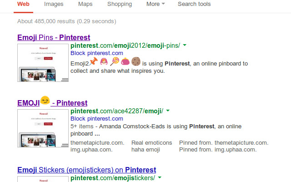Click Block pinterest.com under Emoji Pins result

point(97,53)
